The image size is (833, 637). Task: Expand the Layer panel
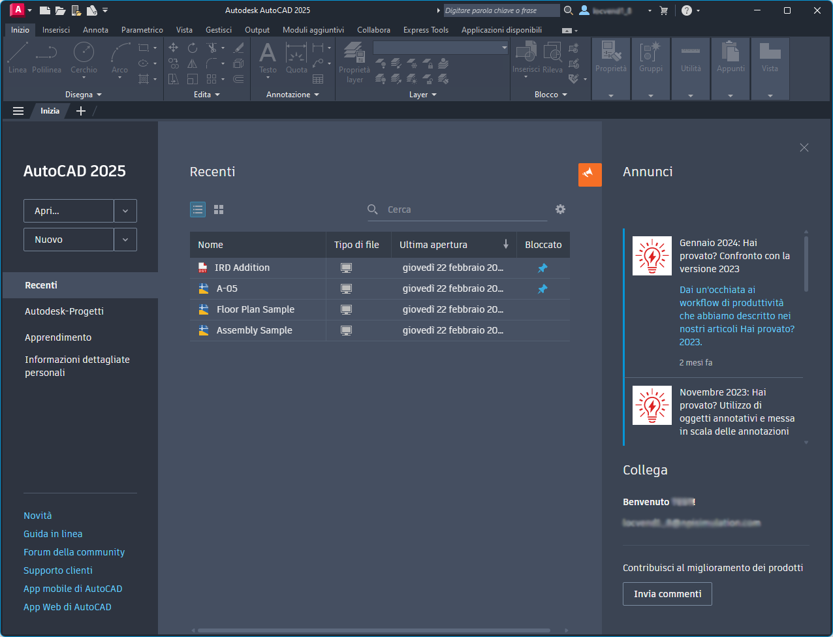(422, 95)
